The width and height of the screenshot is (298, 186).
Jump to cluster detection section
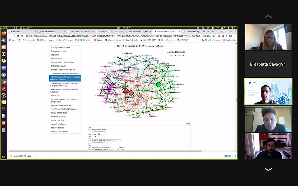coord(57,120)
